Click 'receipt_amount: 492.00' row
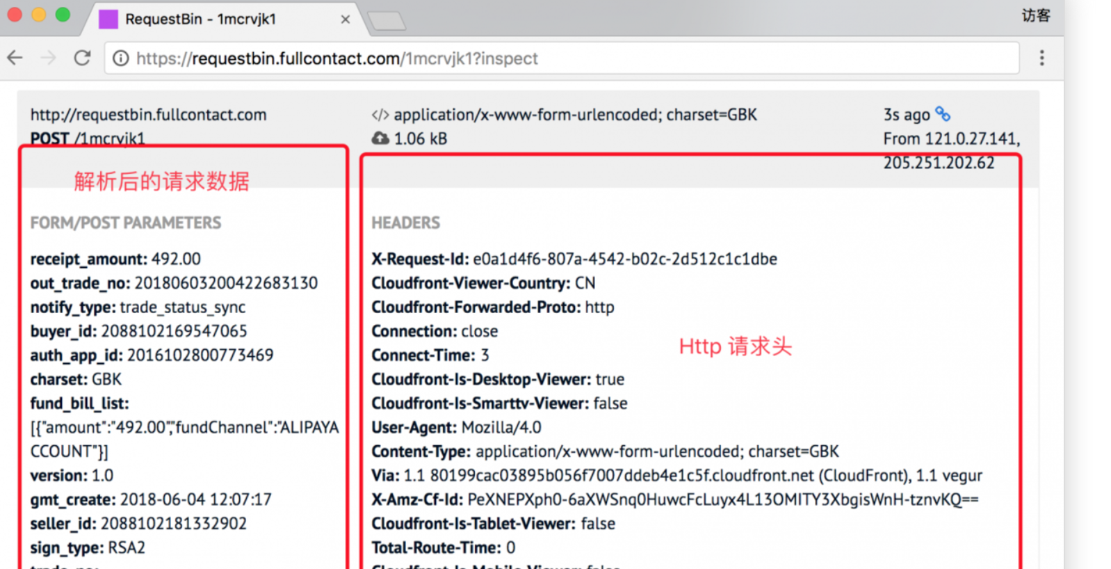 tap(115, 259)
